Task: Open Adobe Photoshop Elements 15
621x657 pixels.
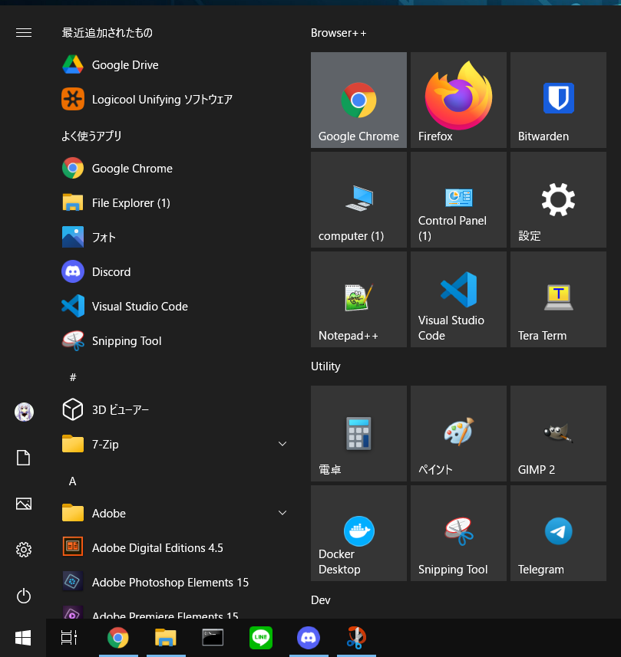Action: 174,582
